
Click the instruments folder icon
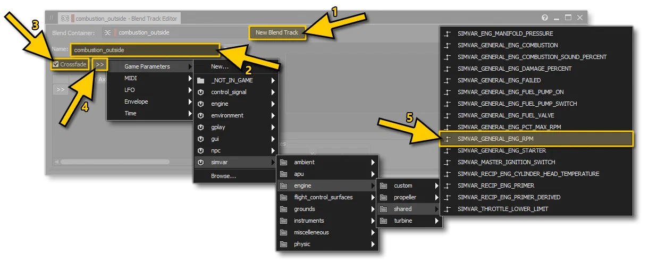(x=283, y=221)
